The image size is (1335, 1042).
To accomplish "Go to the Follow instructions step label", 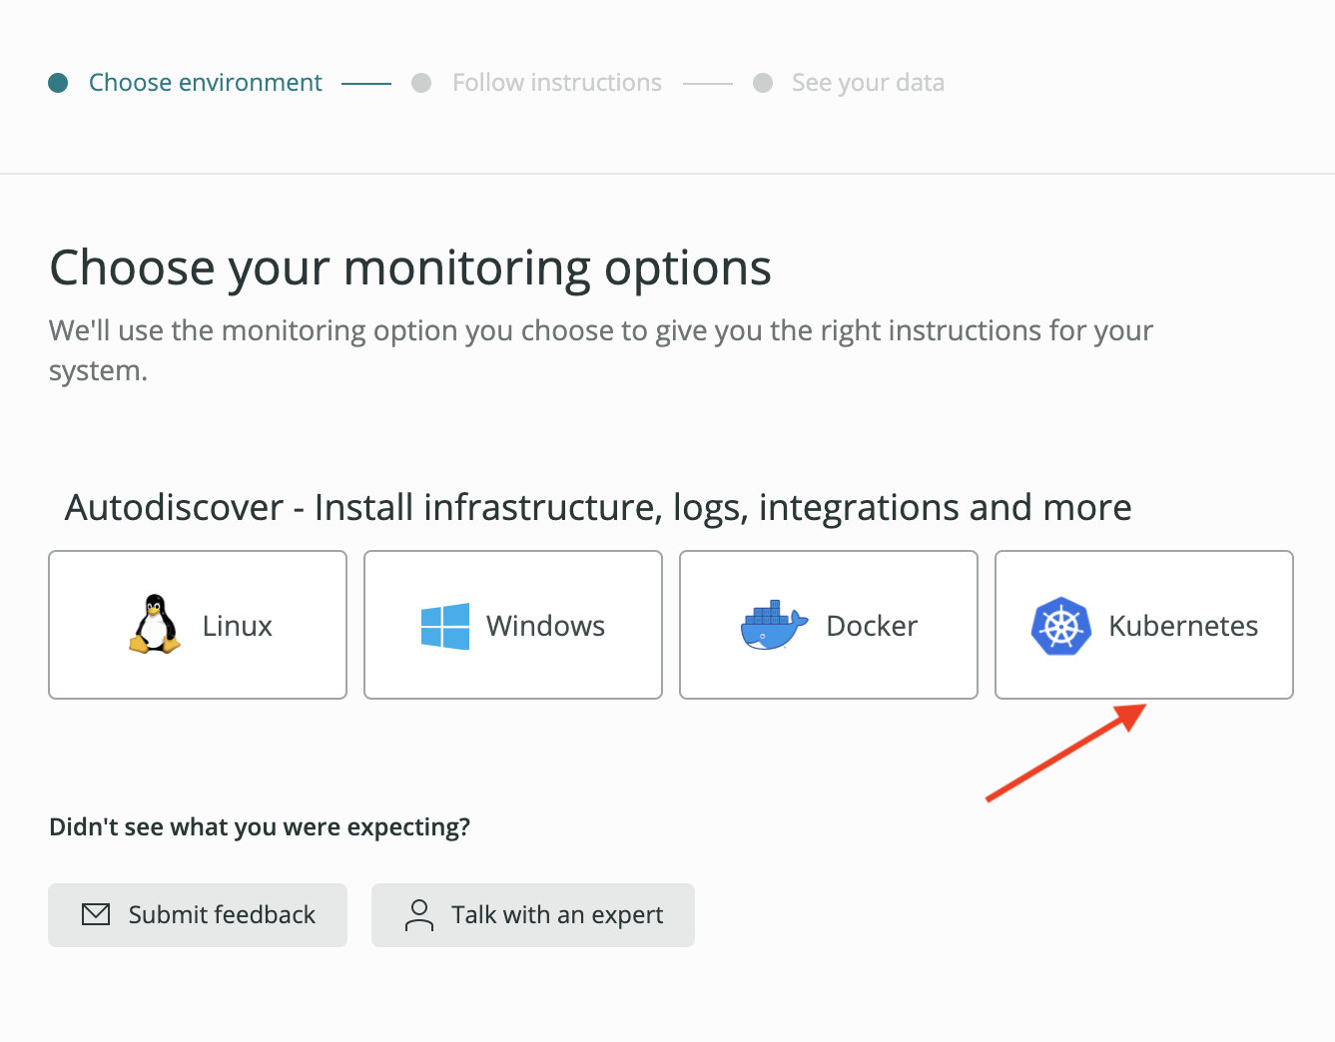I will (x=557, y=83).
